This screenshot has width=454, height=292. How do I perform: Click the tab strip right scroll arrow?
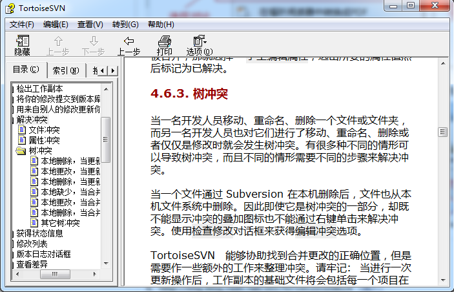click(x=112, y=70)
